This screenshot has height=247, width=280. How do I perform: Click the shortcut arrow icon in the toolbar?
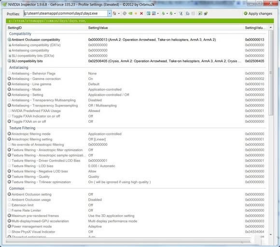[x=200, y=13]
